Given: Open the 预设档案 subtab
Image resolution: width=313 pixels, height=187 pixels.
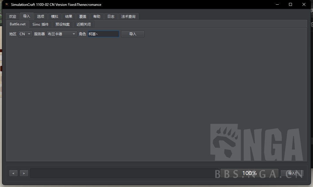Looking at the screenshot, I should pyautogui.click(x=62, y=24).
